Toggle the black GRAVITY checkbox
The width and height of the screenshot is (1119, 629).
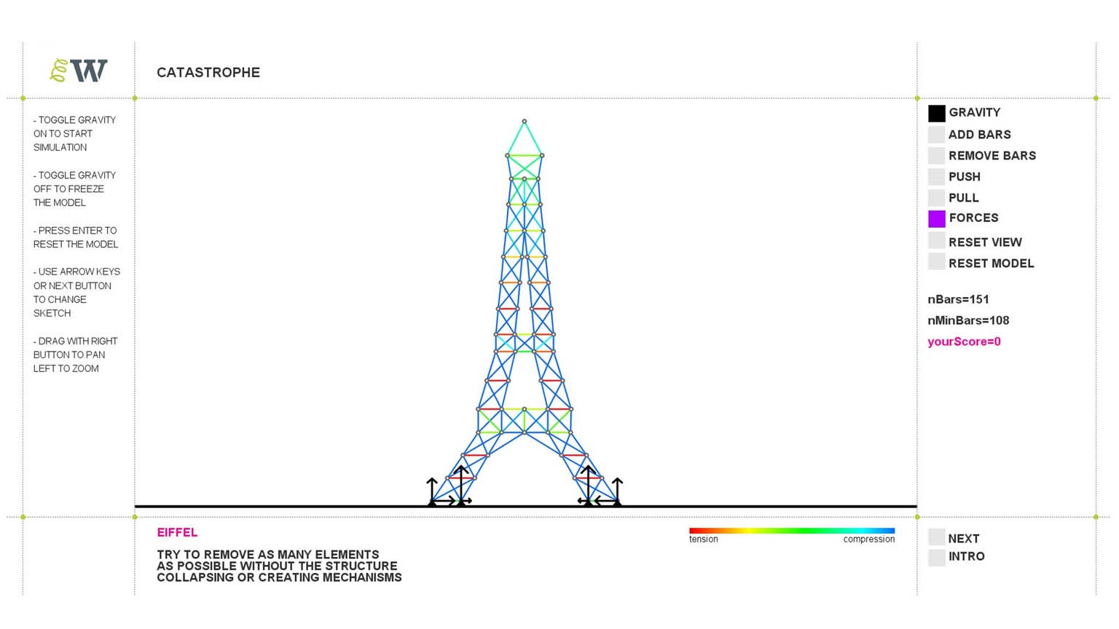click(936, 113)
